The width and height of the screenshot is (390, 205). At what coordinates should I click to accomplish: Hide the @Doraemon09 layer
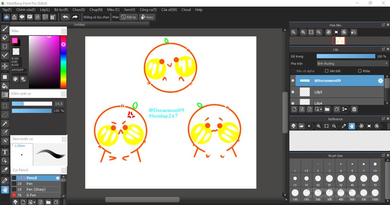[293, 81]
